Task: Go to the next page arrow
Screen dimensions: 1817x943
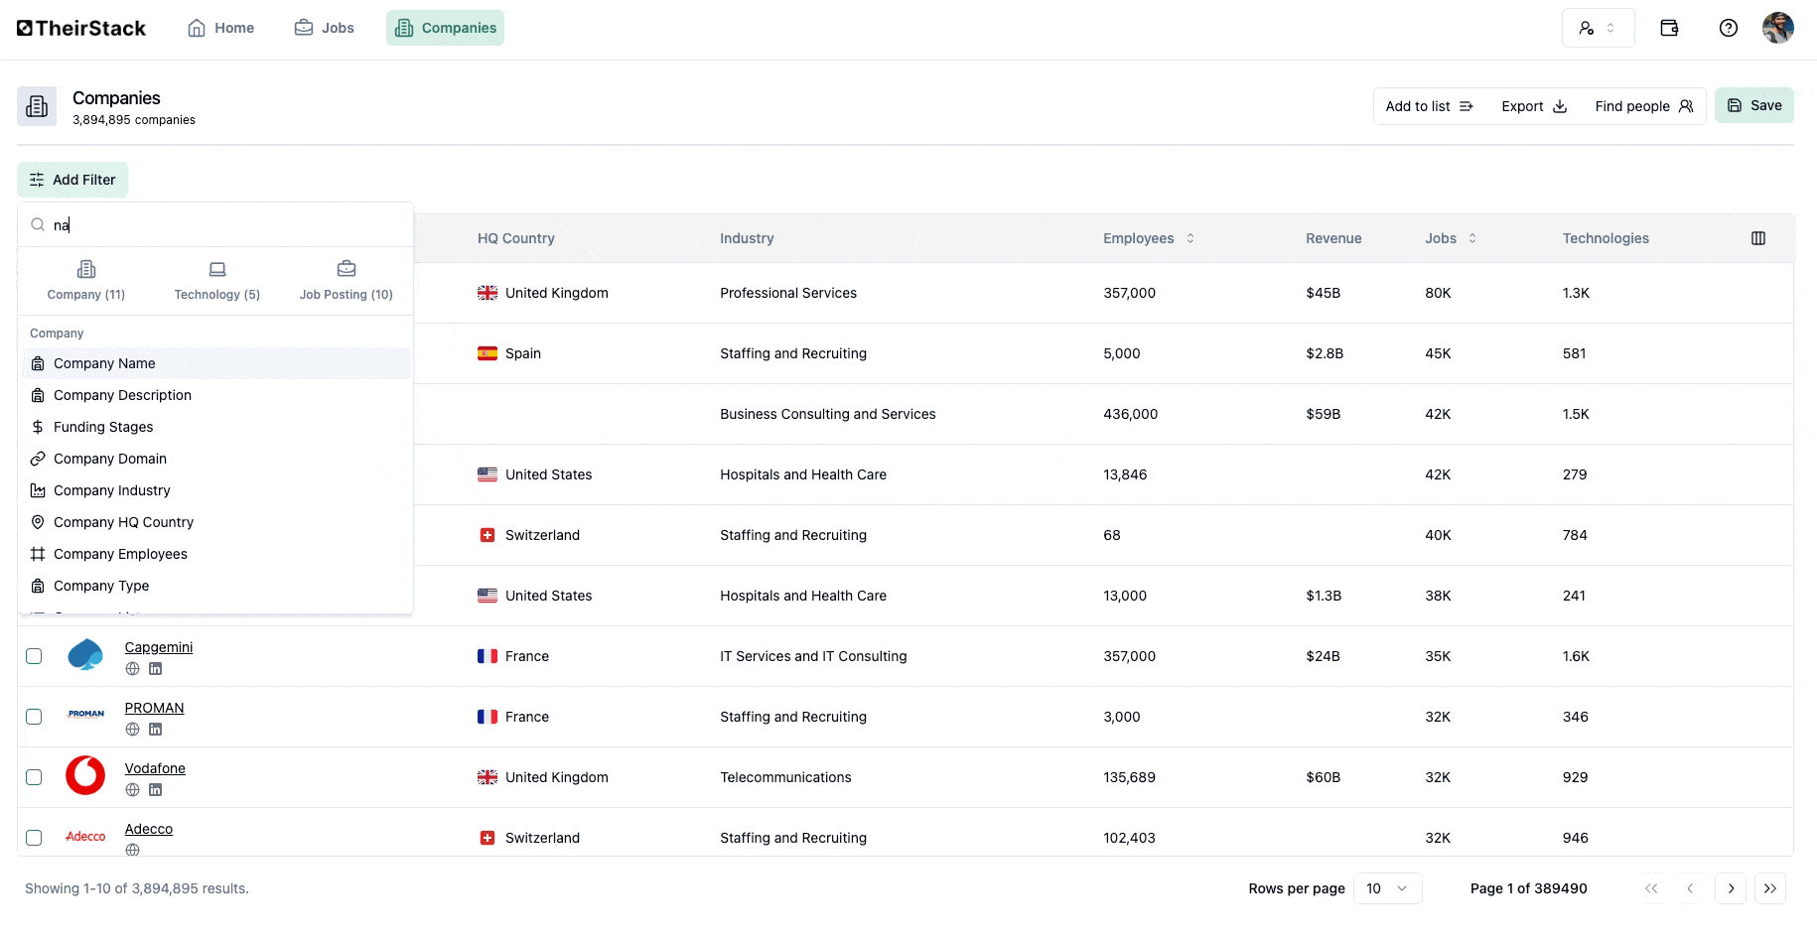Action: click(x=1731, y=888)
